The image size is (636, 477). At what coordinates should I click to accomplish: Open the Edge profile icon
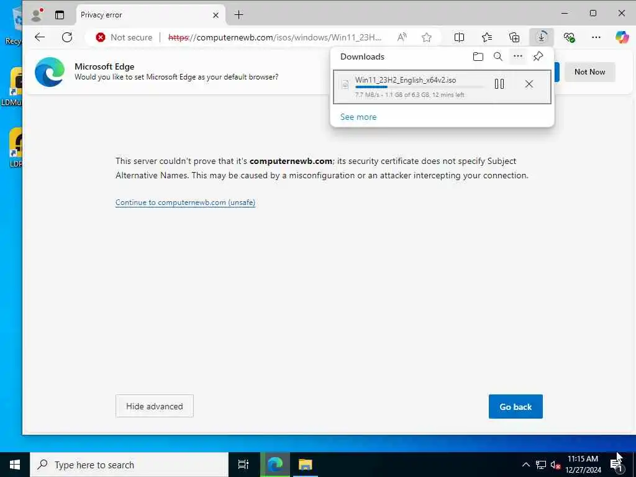click(x=37, y=15)
